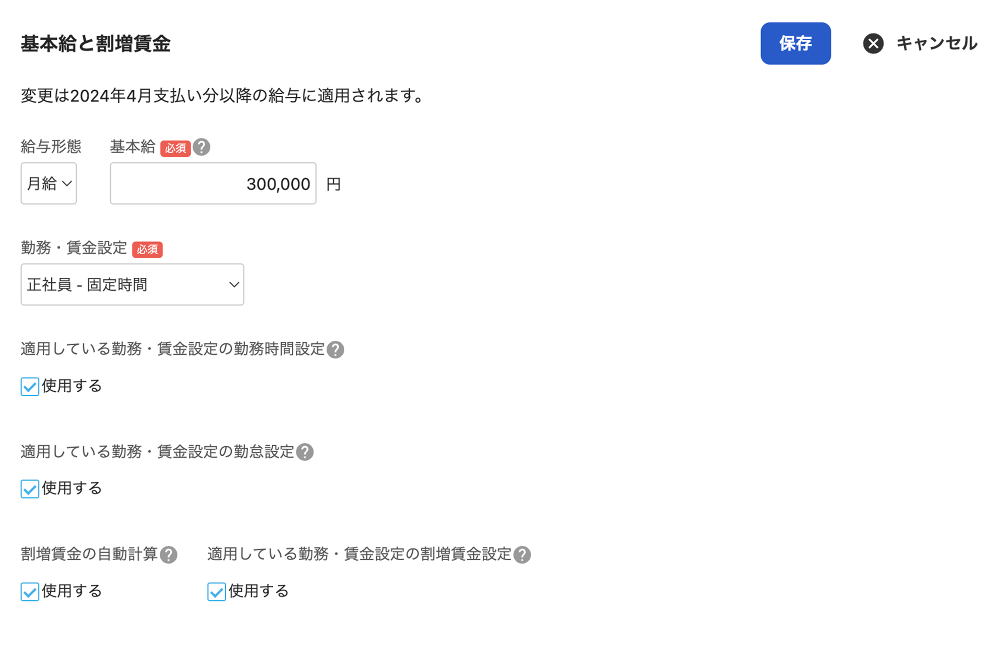This screenshot has height=670, width=1008.
Task: Click help icon beside 割増賃金設定 heading
Action: [522, 555]
